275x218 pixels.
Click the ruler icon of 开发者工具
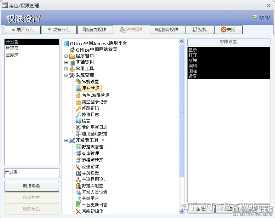pyautogui.click(x=72, y=140)
